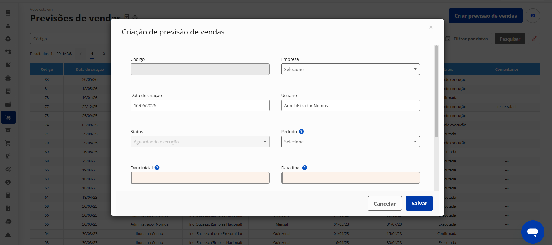Click the favorite bookmark icon beside the page title
Viewport: 552px width, 245px height.
(127, 17)
